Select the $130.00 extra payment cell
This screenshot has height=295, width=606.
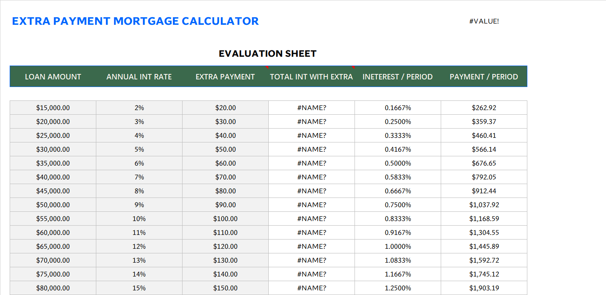tap(225, 260)
